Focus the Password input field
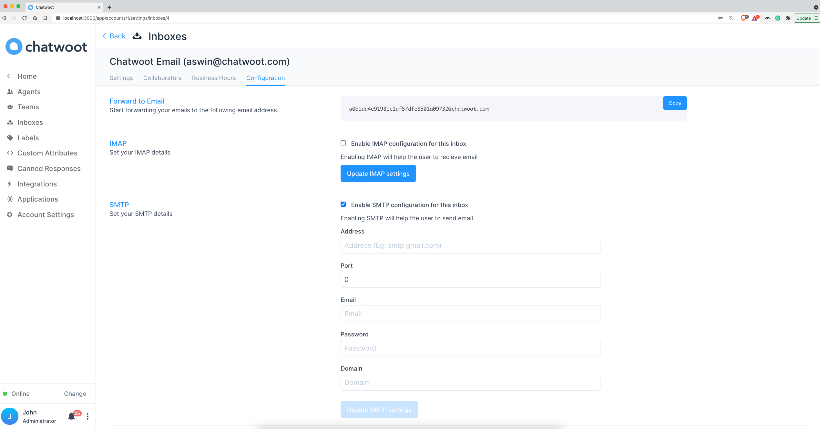Image resolution: width=820 pixels, height=429 pixels. [x=470, y=348]
